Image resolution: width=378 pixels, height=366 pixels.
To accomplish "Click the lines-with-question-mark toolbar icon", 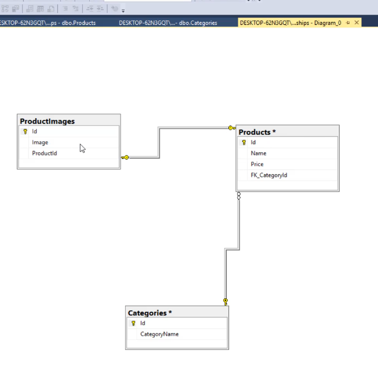I will tap(76, 9).
